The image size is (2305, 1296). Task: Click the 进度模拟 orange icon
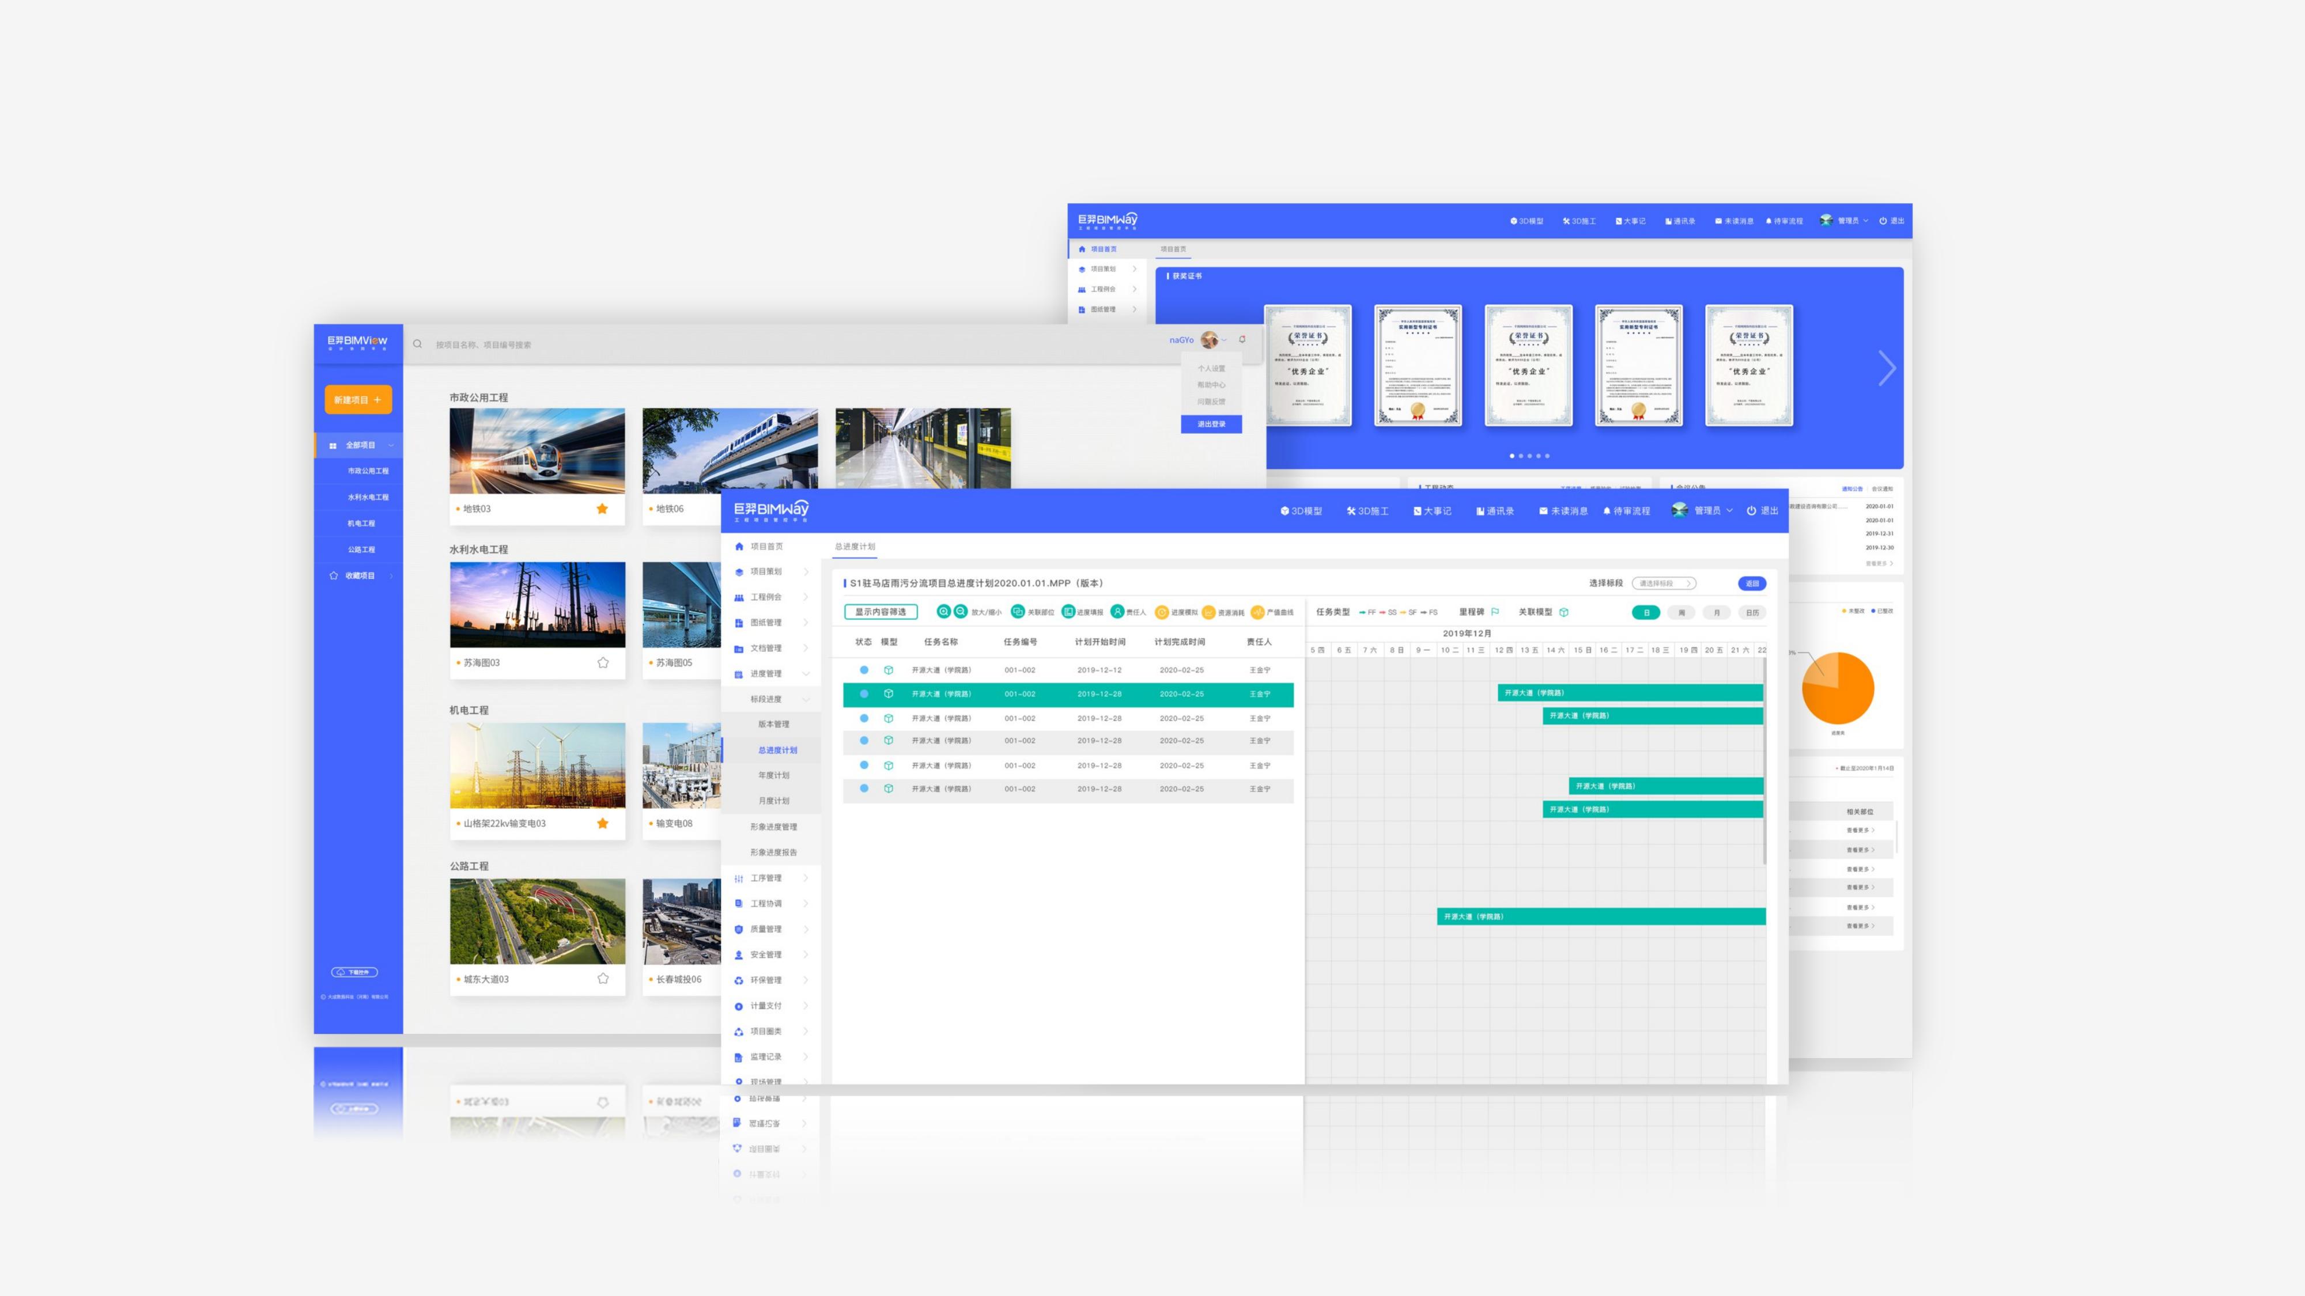1162,613
